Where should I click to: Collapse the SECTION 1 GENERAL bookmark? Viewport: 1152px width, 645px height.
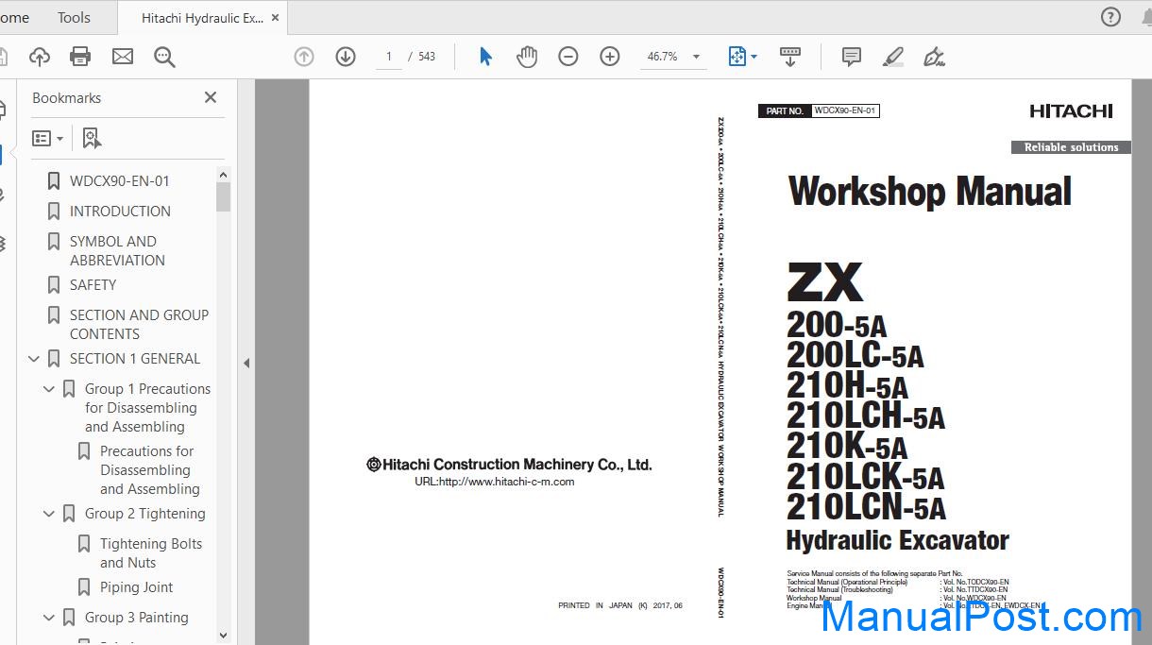point(34,359)
